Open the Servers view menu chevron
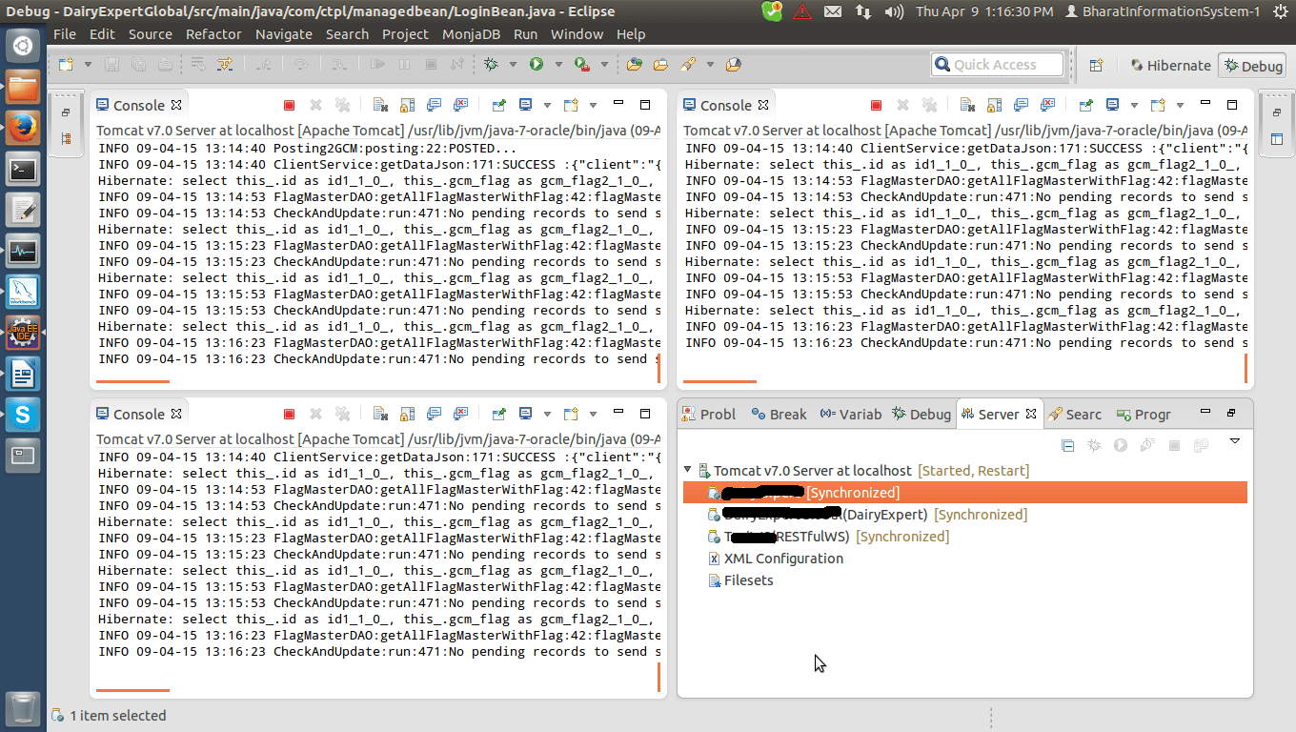This screenshot has height=732, width=1296. (x=1234, y=443)
